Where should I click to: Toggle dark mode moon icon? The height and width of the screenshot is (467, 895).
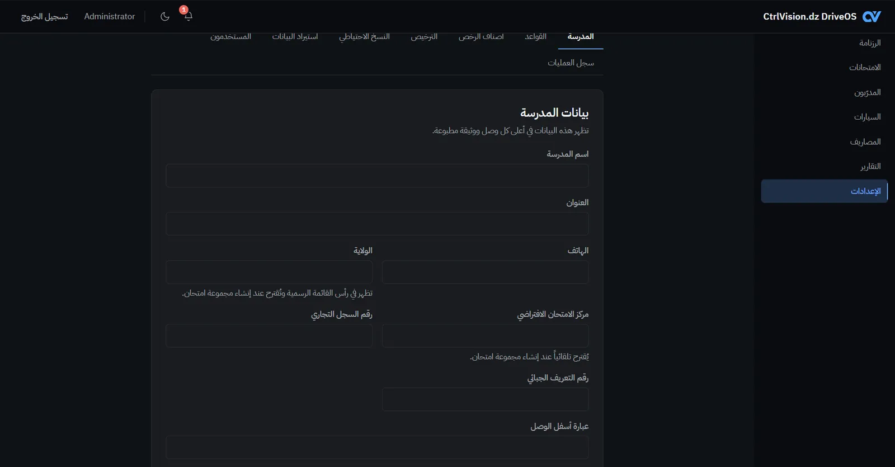(x=164, y=16)
